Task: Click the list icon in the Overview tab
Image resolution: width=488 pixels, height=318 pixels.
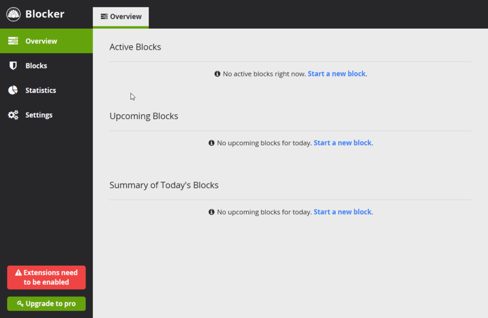Action: point(104,16)
